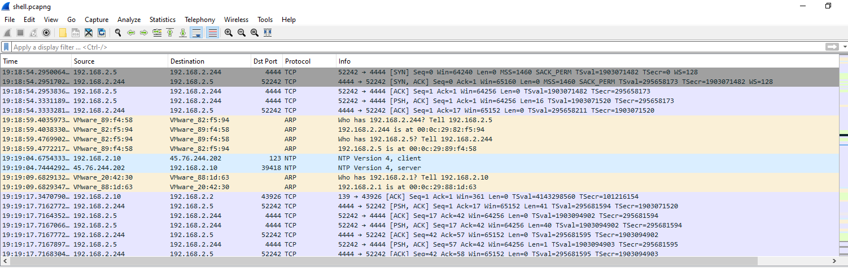The height and width of the screenshot is (268, 848).
Task: Go to the first packet
Action: (170, 33)
